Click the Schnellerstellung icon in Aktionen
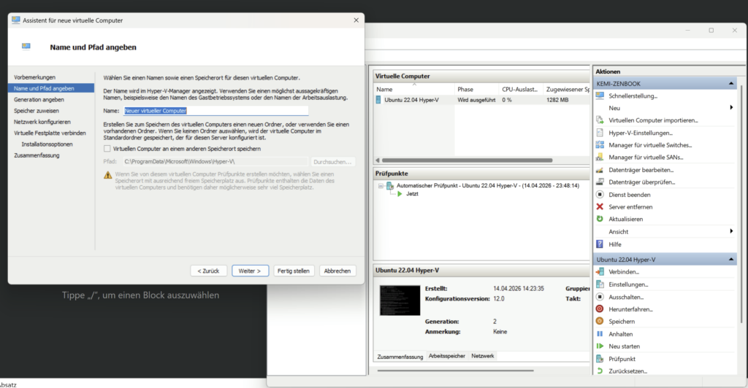 click(x=600, y=96)
